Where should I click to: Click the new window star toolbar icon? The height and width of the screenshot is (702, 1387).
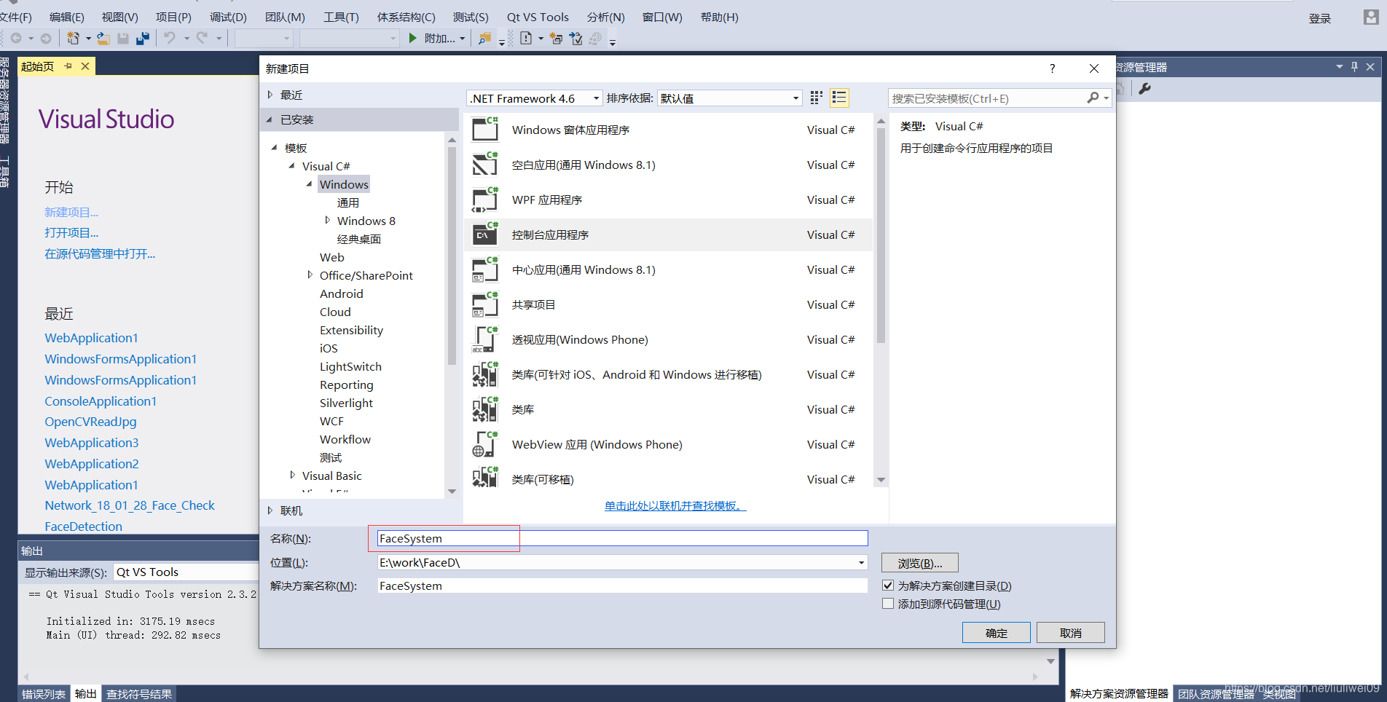tap(556, 38)
